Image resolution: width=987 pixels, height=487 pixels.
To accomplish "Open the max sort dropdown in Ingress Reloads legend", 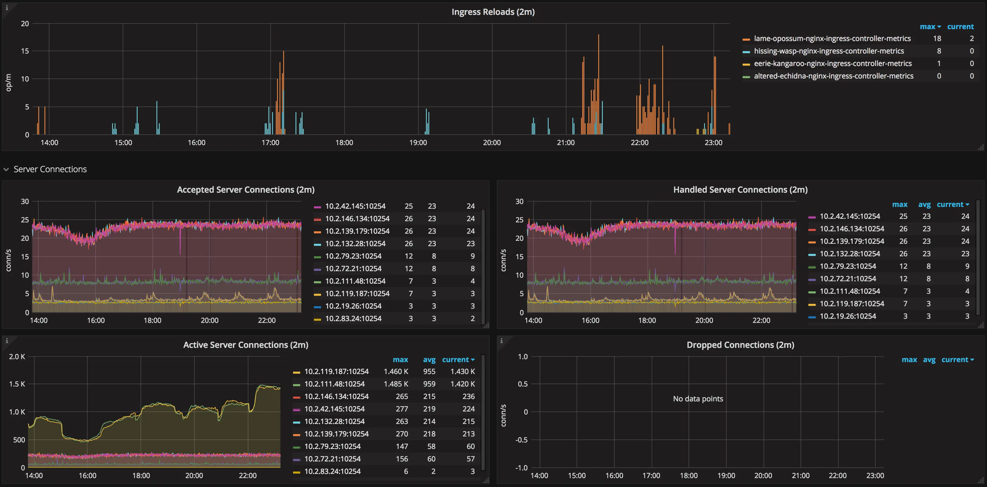I will pos(930,26).
